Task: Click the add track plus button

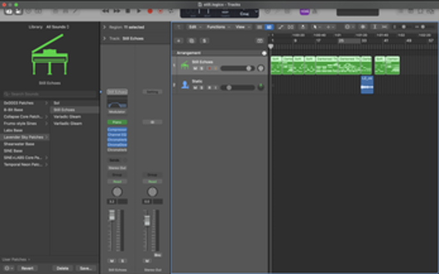Action: pos(180,40)
